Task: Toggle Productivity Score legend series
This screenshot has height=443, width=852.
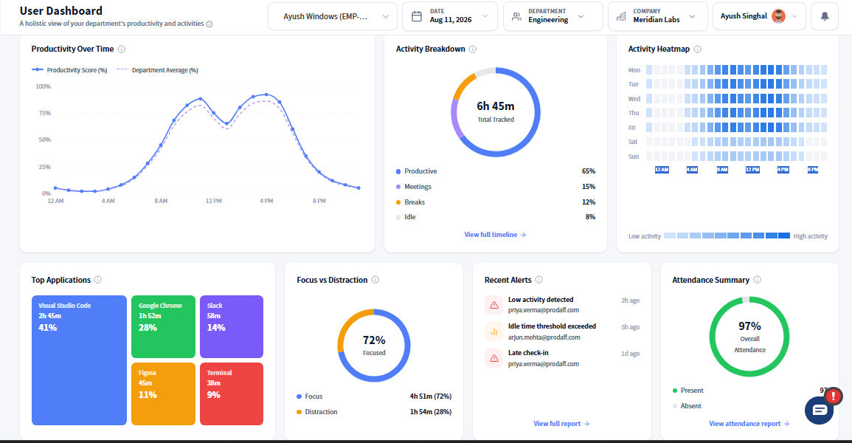Action: pos(69,70)
